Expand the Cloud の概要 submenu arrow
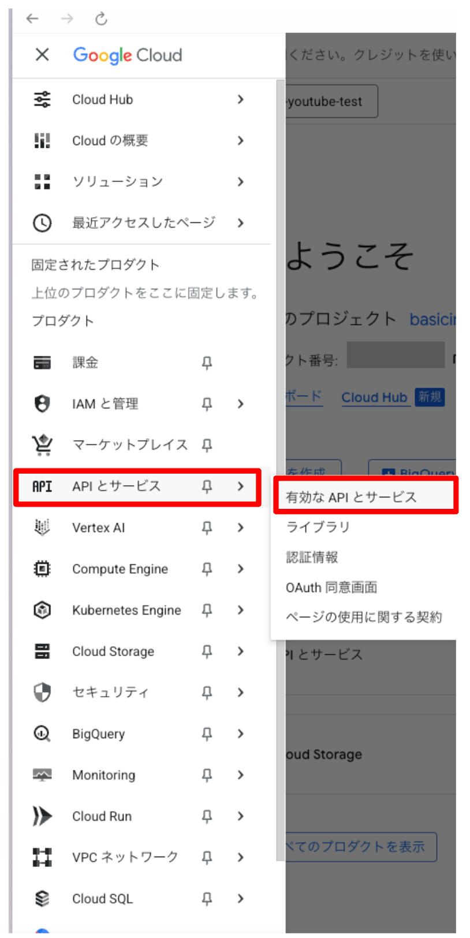Viewport: 470px width, 938px height. pyautogui.click(x=241, y=140)
